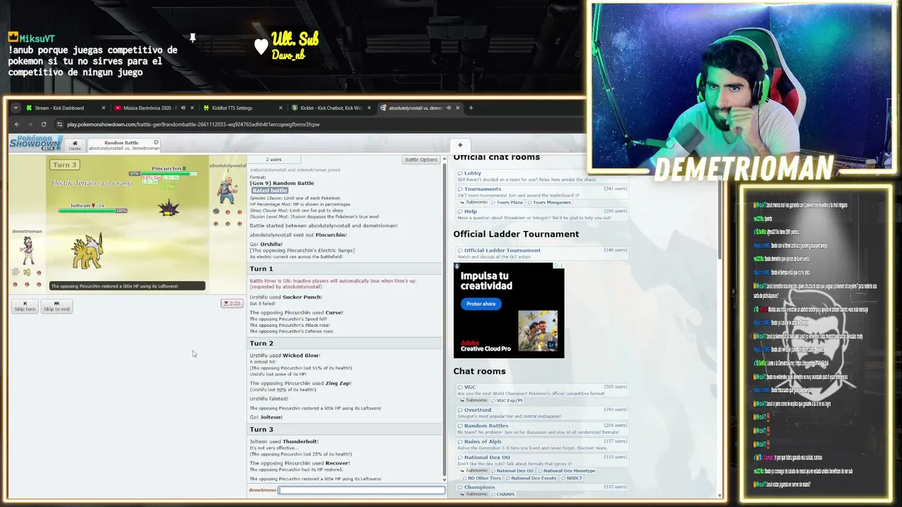Close the Random Battle room tab
Viewport: 902px width, 507px height.
tap(156, 143)
